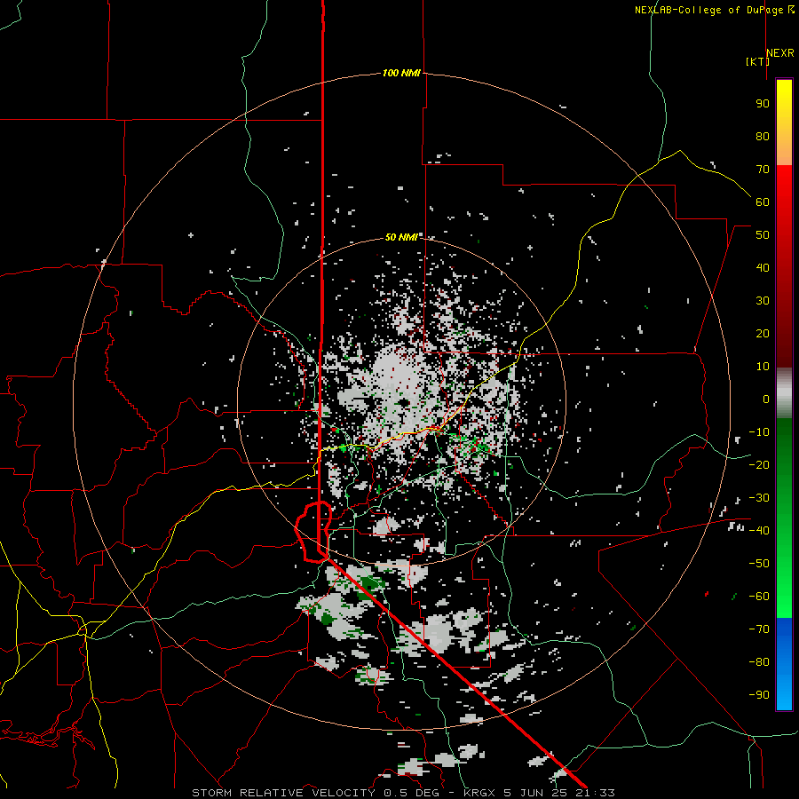
Task: Click the [KT] units label
Action: [757, 61]
